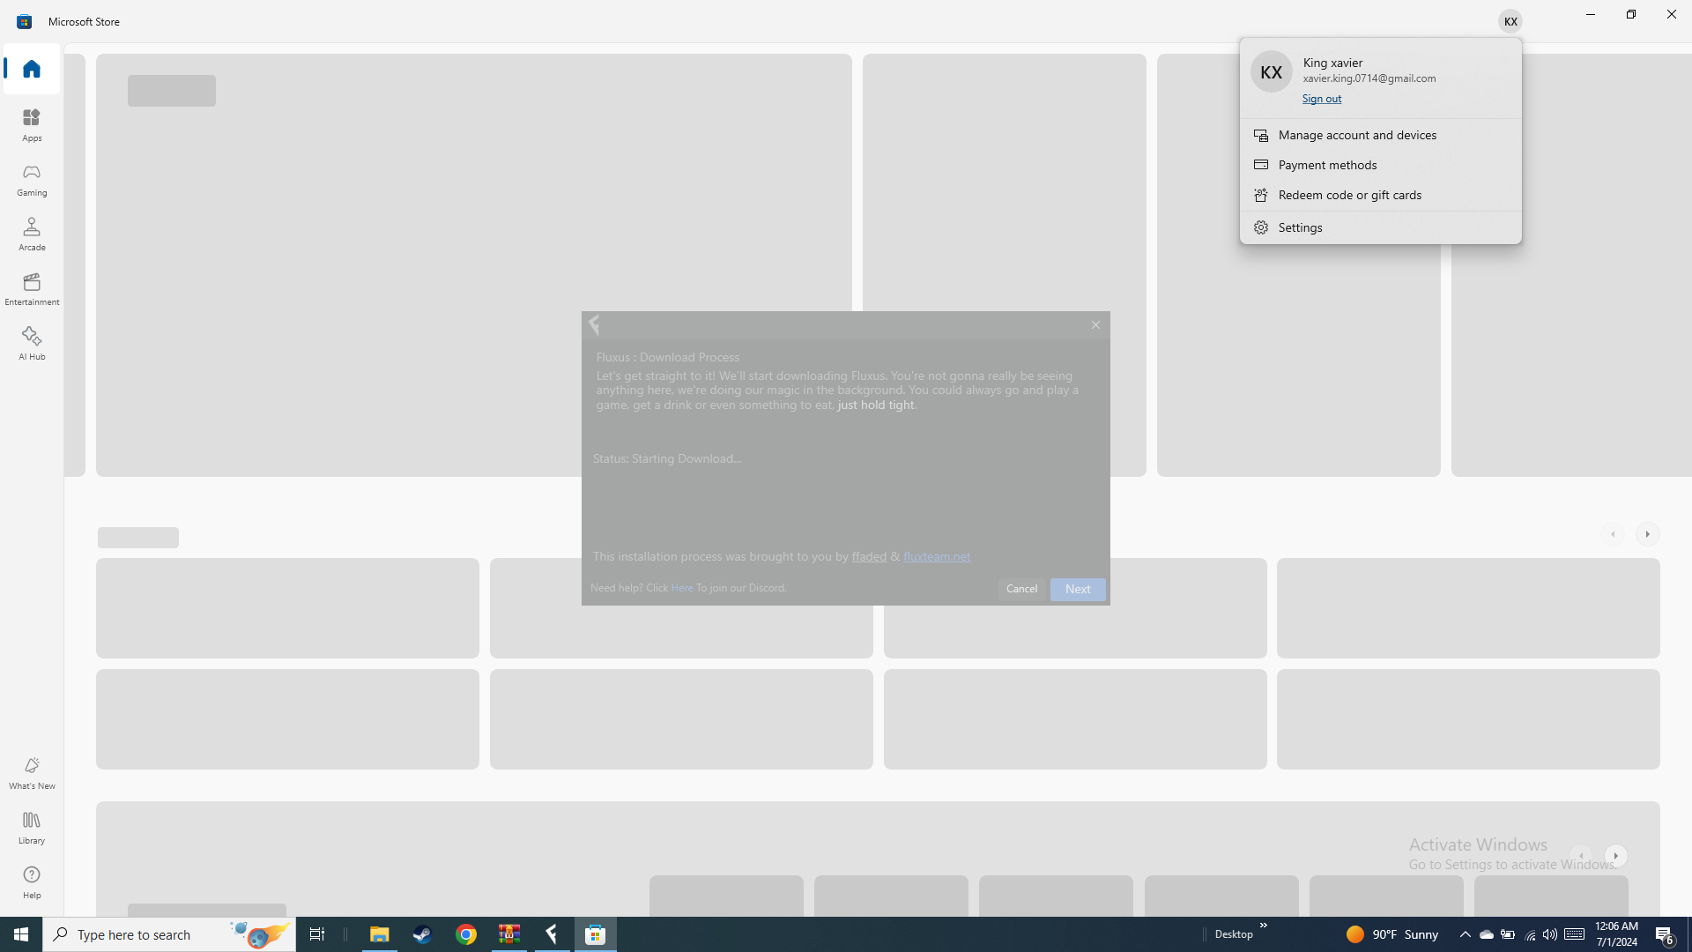
Task: Open the volume control in system tray
Action: pos(1549,934)
